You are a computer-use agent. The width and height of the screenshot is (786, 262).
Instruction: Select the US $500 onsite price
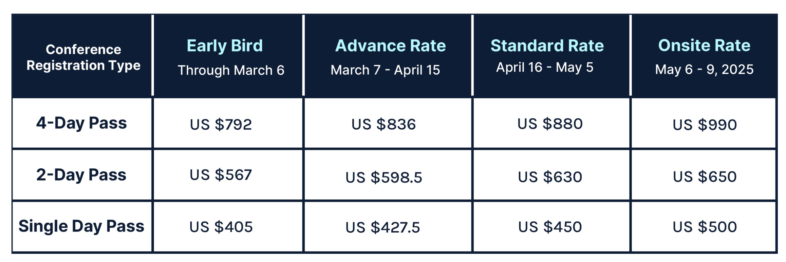click(705, 227)
